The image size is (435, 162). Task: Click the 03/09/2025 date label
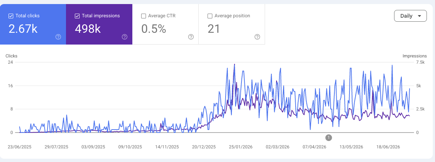tap(93, 147)
